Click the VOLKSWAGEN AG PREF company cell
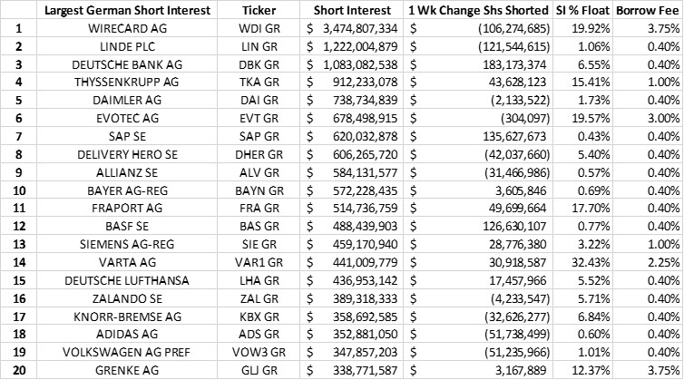This screenshot has height=380, width=684. (x=131, y=347)
